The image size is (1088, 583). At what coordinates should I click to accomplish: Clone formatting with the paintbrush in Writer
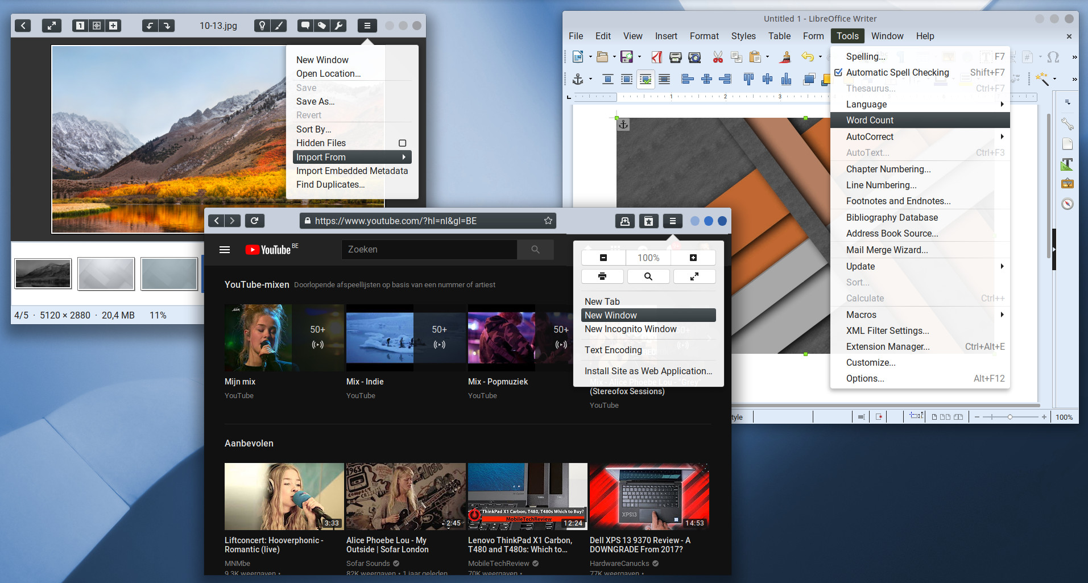[x=785, y=57]
